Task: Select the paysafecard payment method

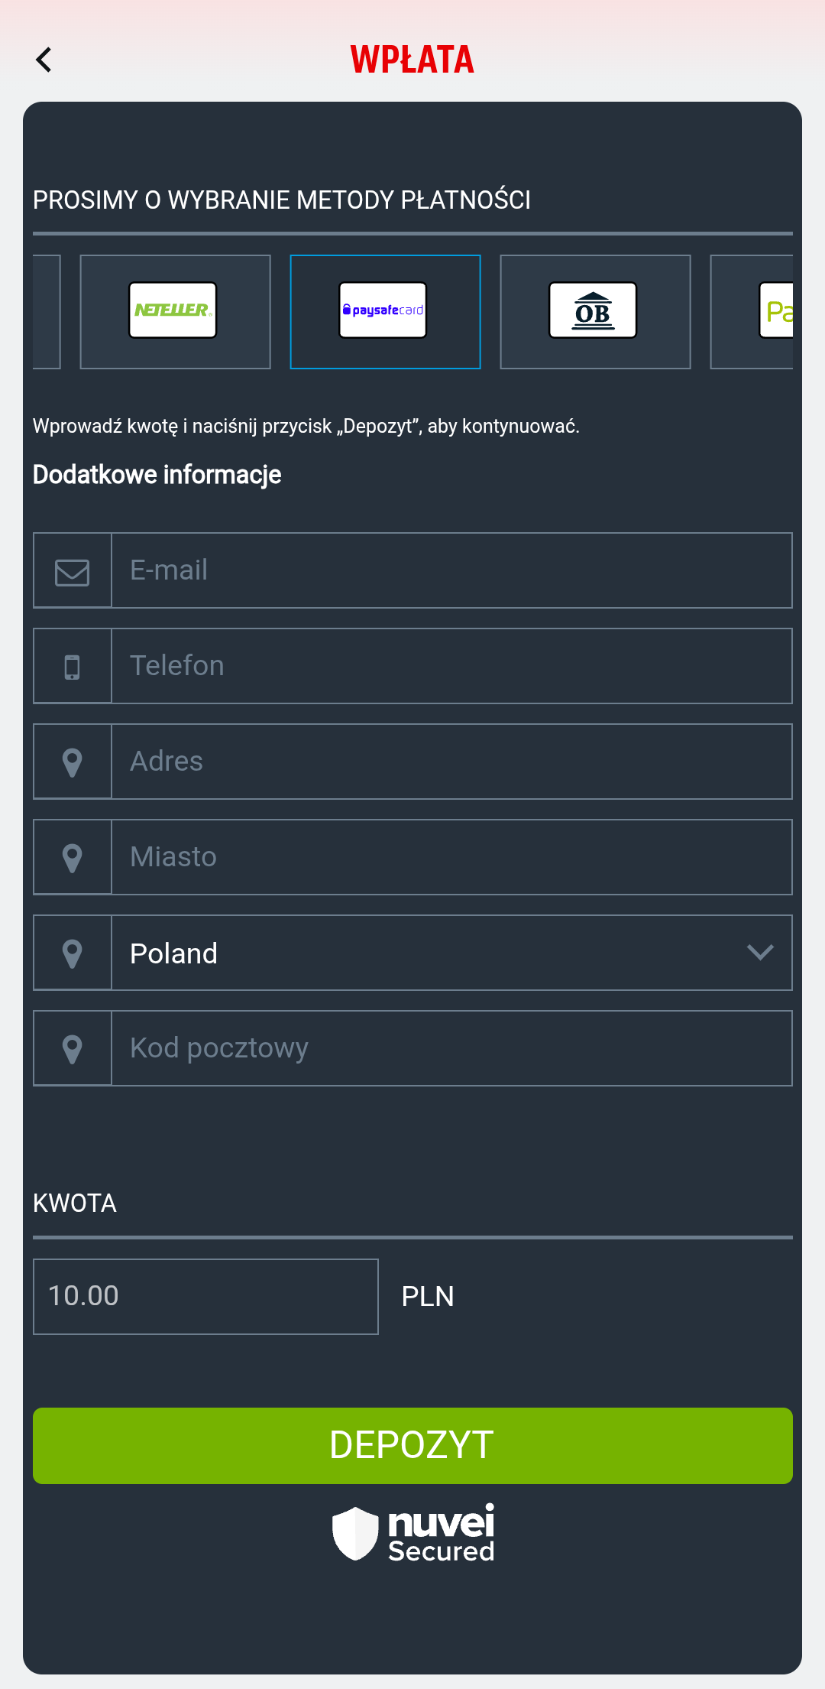Action: tap(385, 312)
